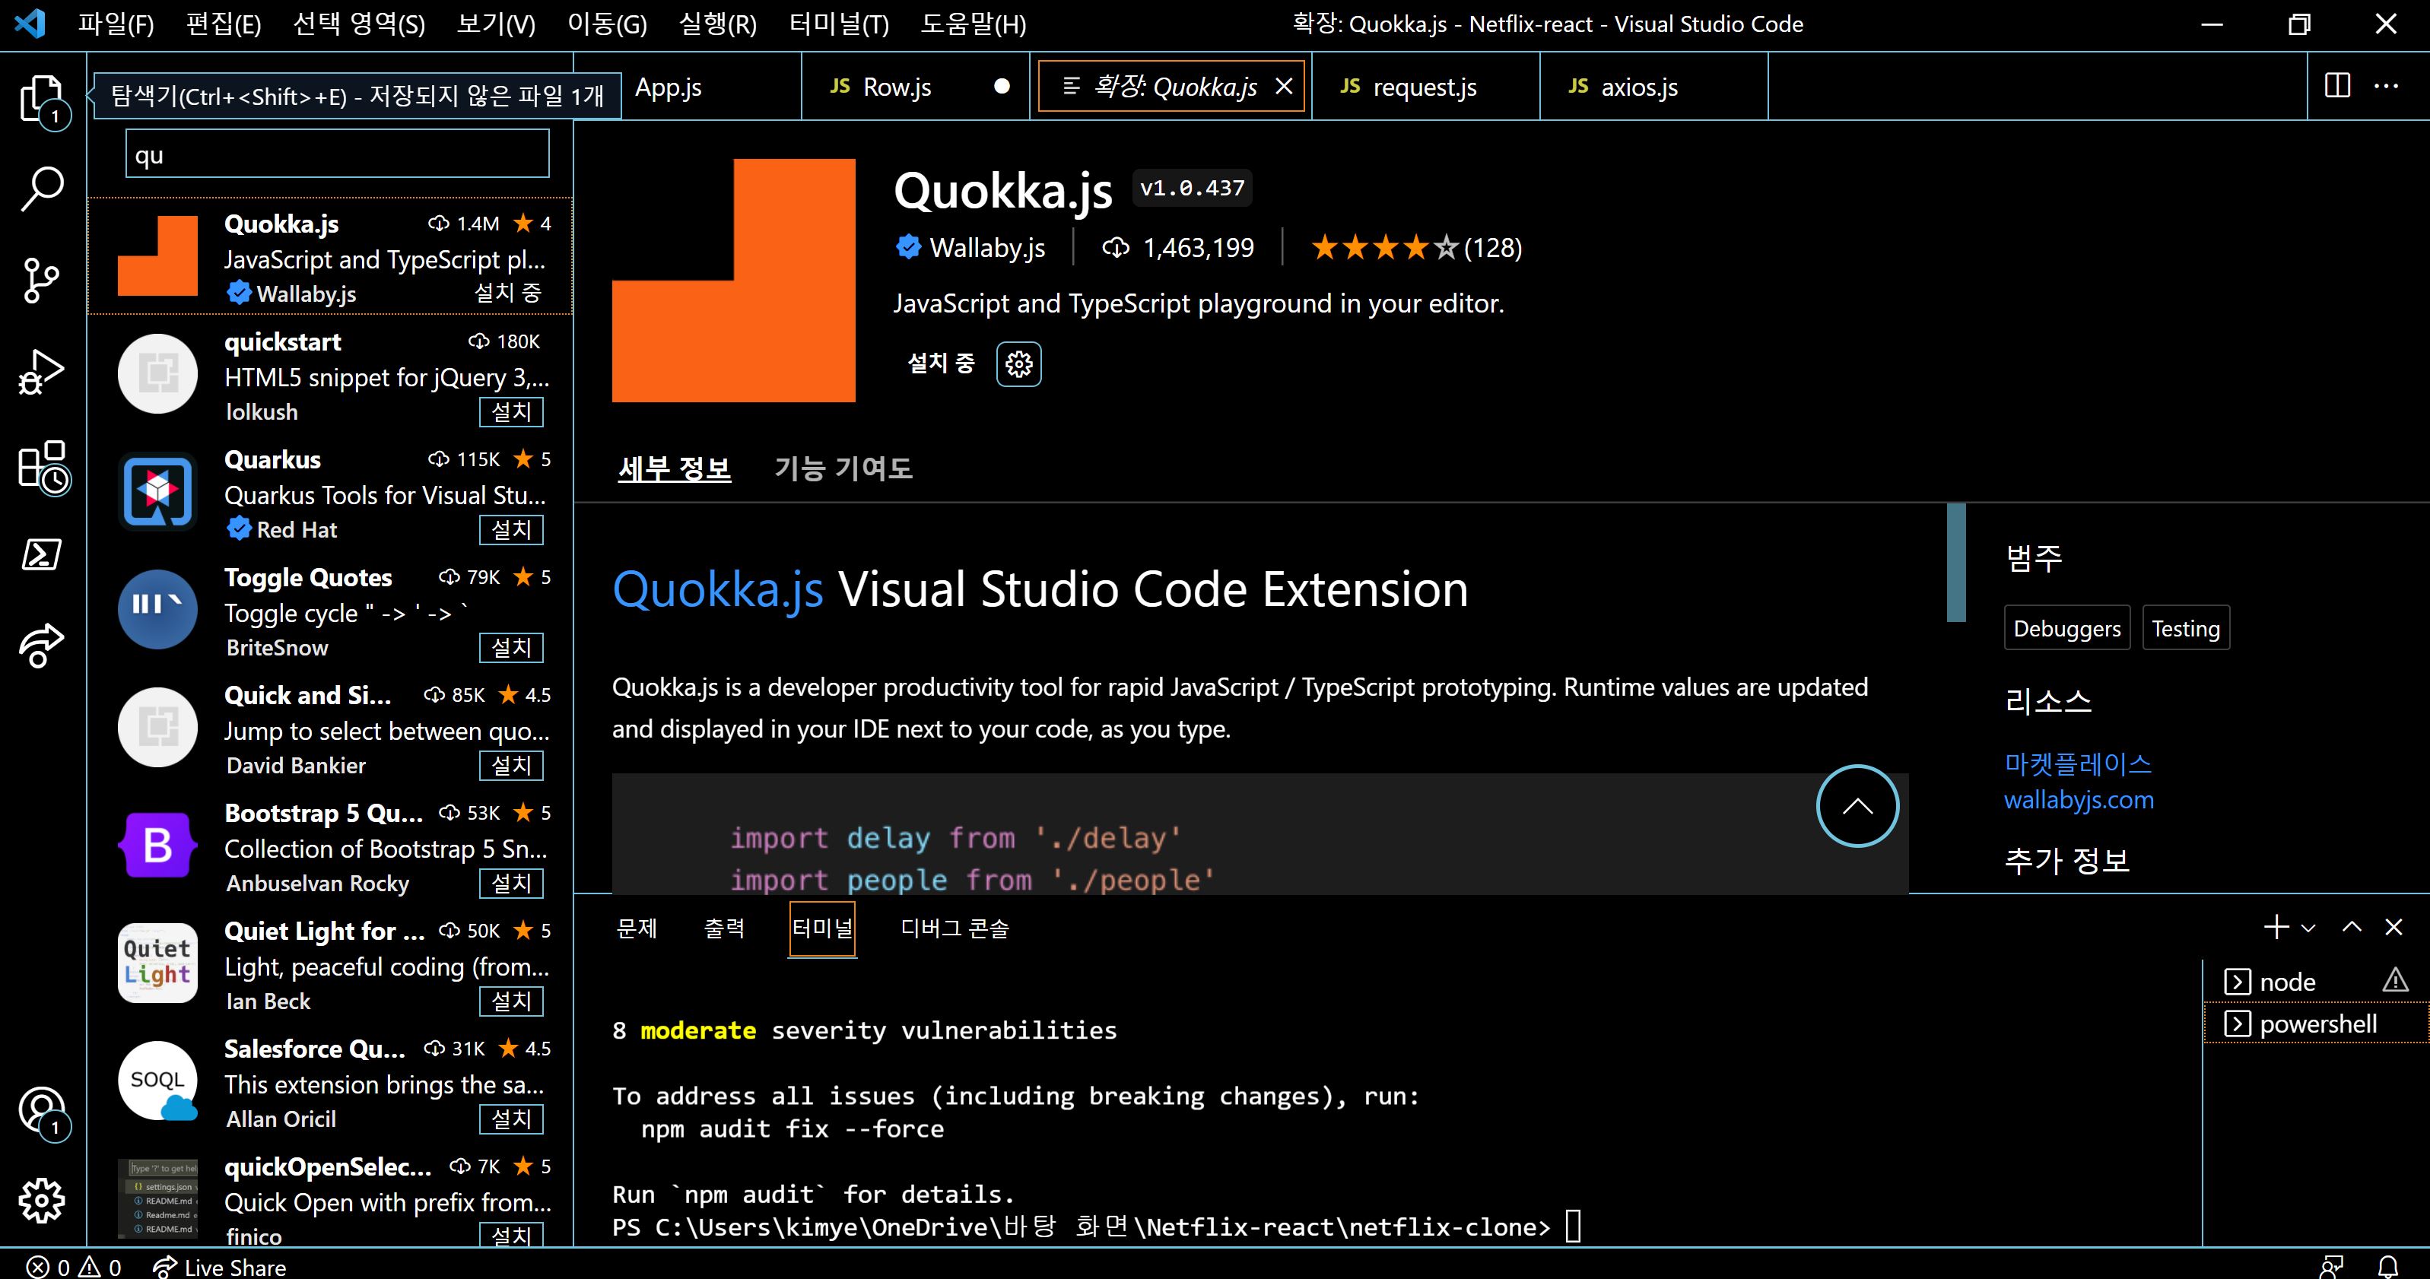Click Live Share in the status bar
This screenshot has height=1279, width=2430.
pos(219,1267)
